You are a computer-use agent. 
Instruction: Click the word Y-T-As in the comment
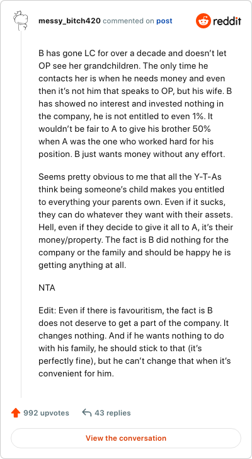(209, 177)
